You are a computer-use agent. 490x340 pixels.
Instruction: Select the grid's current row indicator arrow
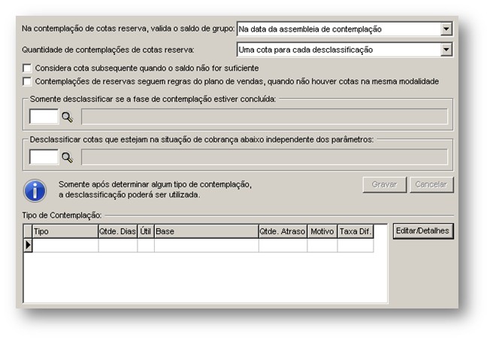pos(28,245)
